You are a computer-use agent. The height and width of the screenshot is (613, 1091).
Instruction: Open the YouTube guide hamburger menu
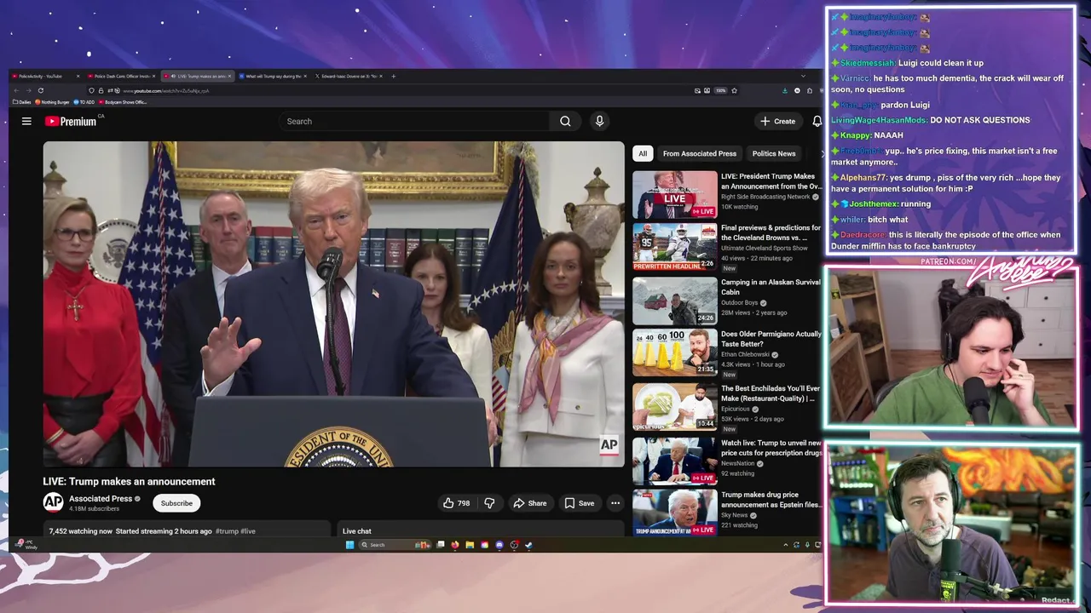click(26, 121)
